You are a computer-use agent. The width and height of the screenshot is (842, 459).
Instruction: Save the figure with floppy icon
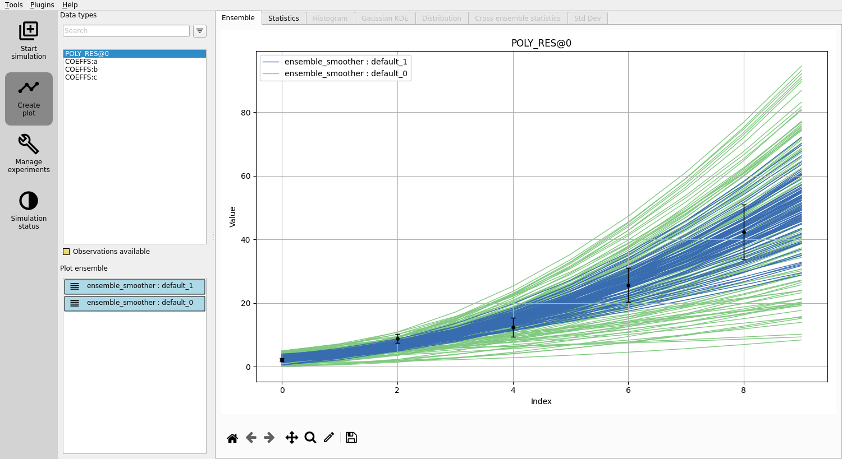click(351, 438)
